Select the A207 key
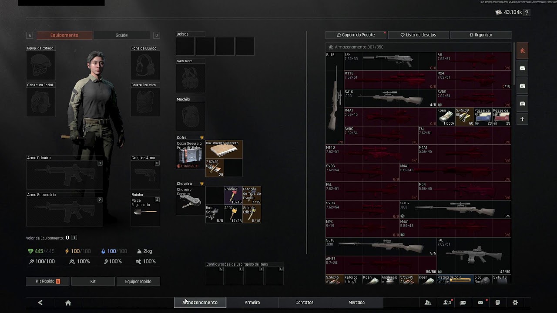Image resolution: width=557 pixels, height=313 pixels. click(233, 214)
